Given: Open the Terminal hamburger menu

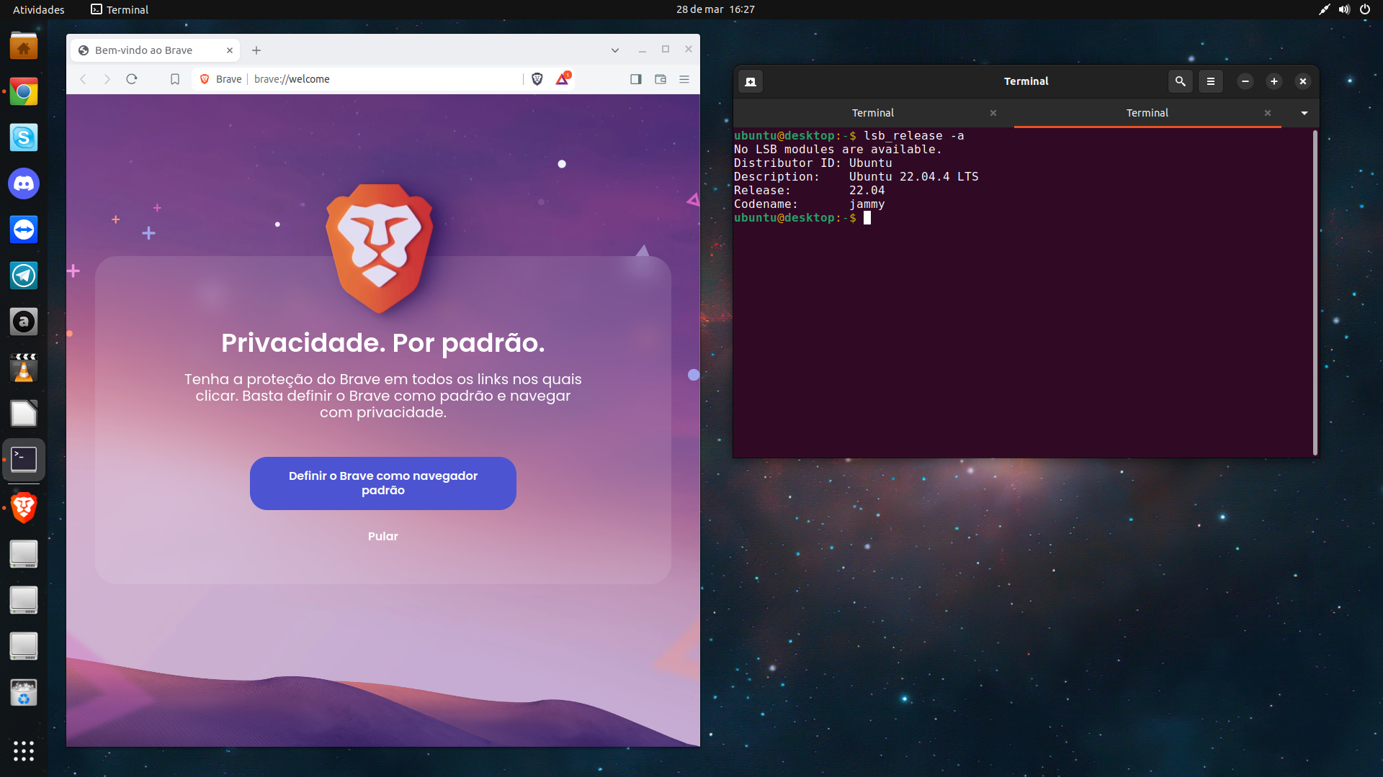Looking at the screenshot, I should (1211, 81).
